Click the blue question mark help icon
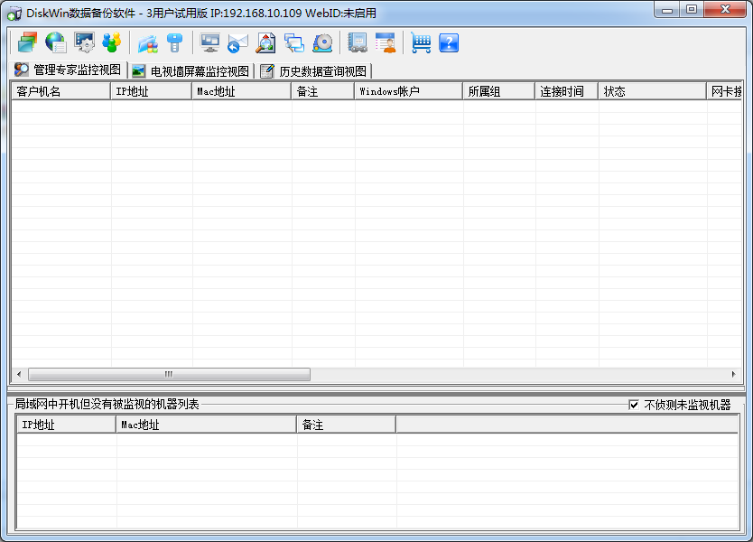This screenshot has height=542, width=753. [448, 42]
